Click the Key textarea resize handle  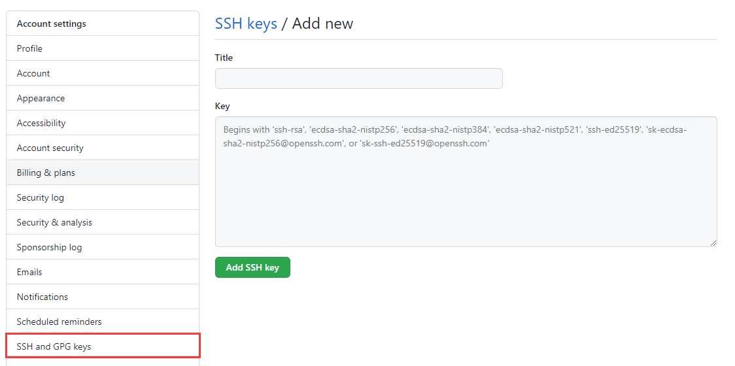713,243
